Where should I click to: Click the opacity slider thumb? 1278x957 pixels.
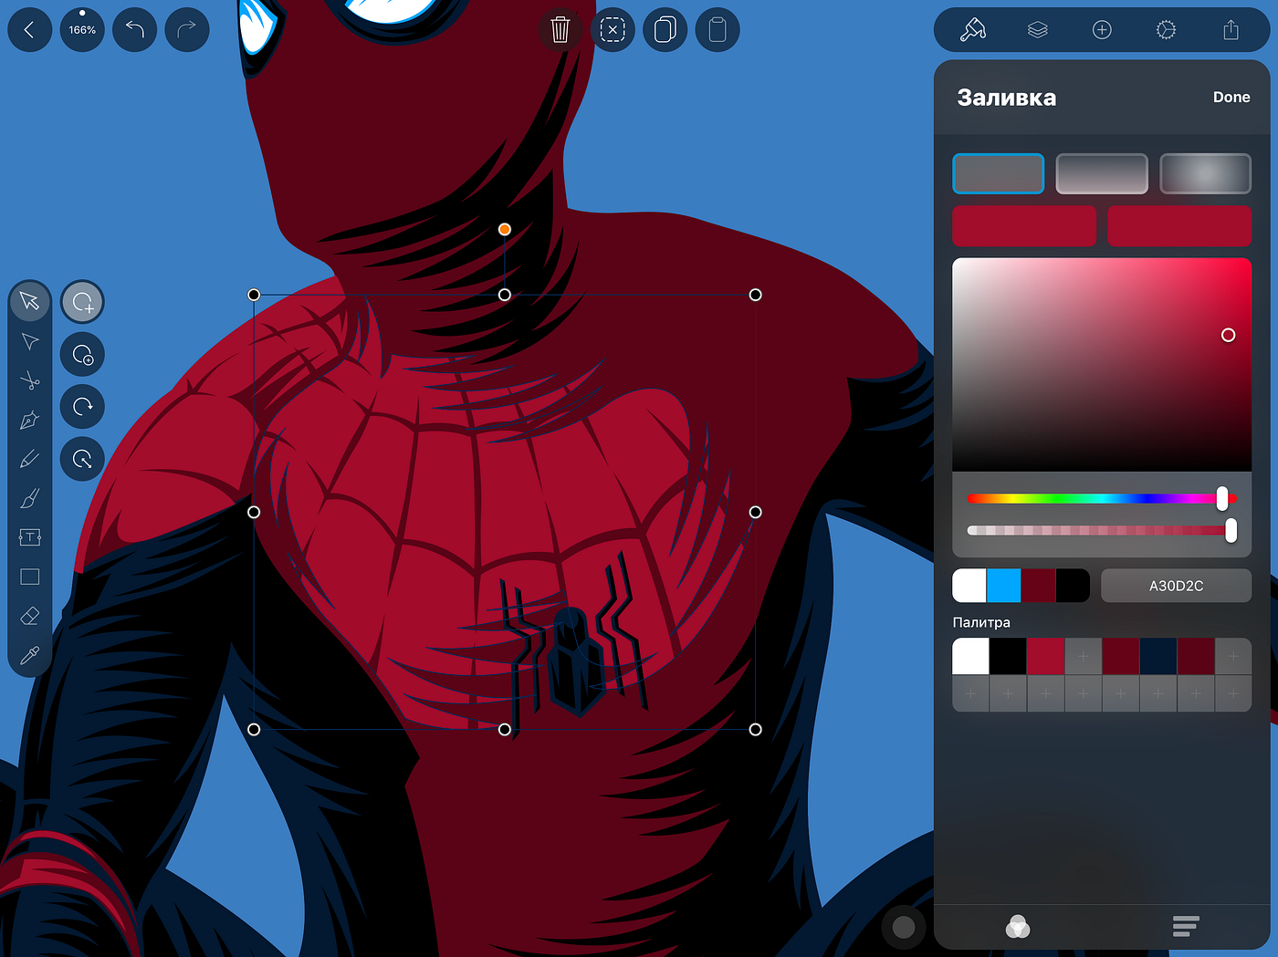1231,530
